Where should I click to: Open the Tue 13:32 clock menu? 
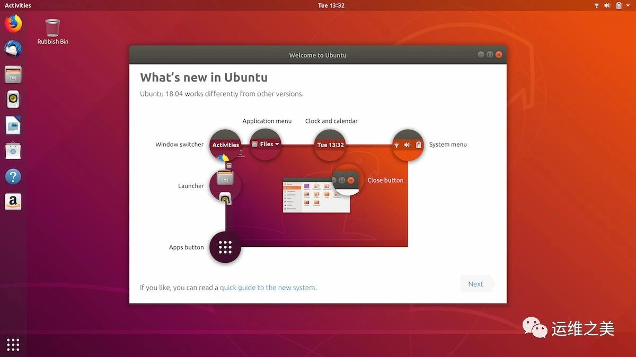coord(331,5)
